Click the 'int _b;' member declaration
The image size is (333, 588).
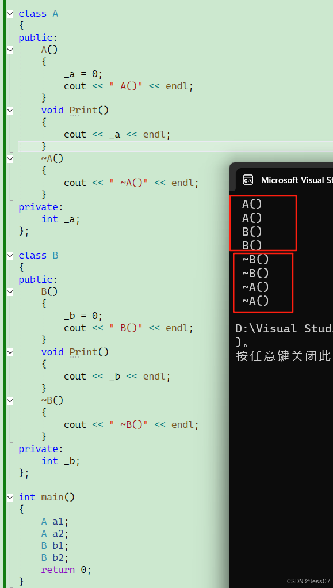pos(61,461)
